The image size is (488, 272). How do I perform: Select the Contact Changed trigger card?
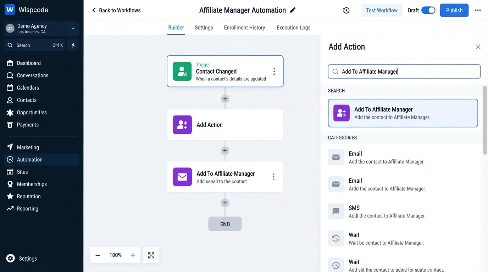[x=225, y=71]
